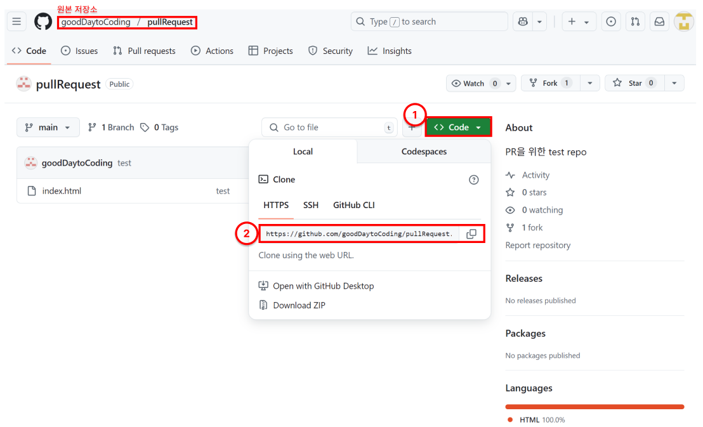Select HTTPS clone option
Image resolution: width=703 pixels, height=427 pixels.
(276, 206)
